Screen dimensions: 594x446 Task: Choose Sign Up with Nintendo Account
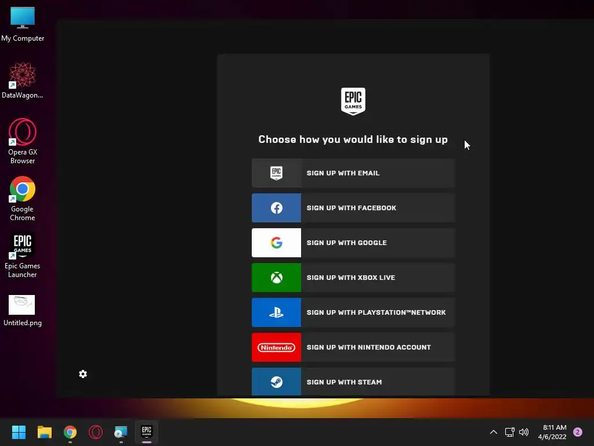pyautogui.click(x=353, y=347)
